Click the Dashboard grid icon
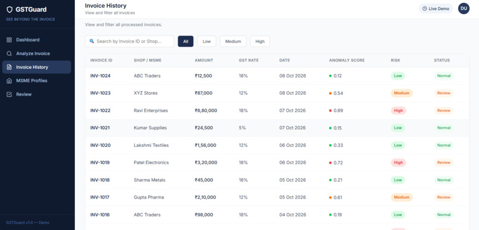Viewport: 479px width, 230px height. [9, 40]
